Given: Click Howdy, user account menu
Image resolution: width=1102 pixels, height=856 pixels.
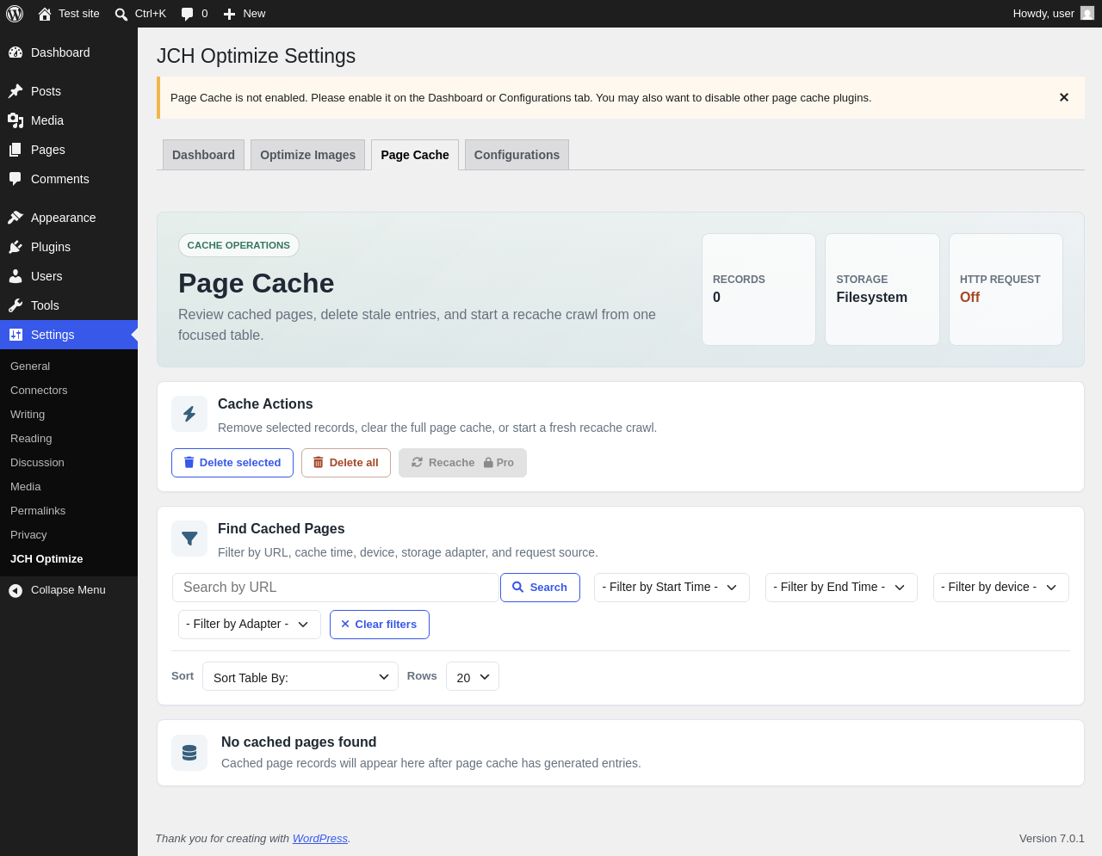Looking at the screenshot, I should tap(1053, 14).
